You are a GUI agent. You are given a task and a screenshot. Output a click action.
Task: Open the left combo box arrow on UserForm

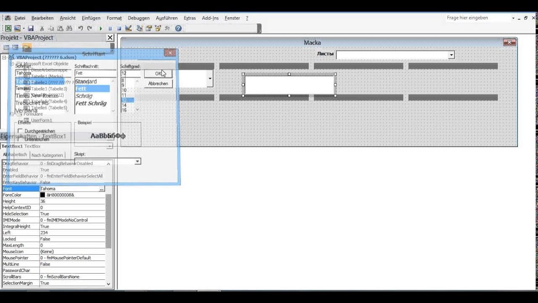coord(210,79)
